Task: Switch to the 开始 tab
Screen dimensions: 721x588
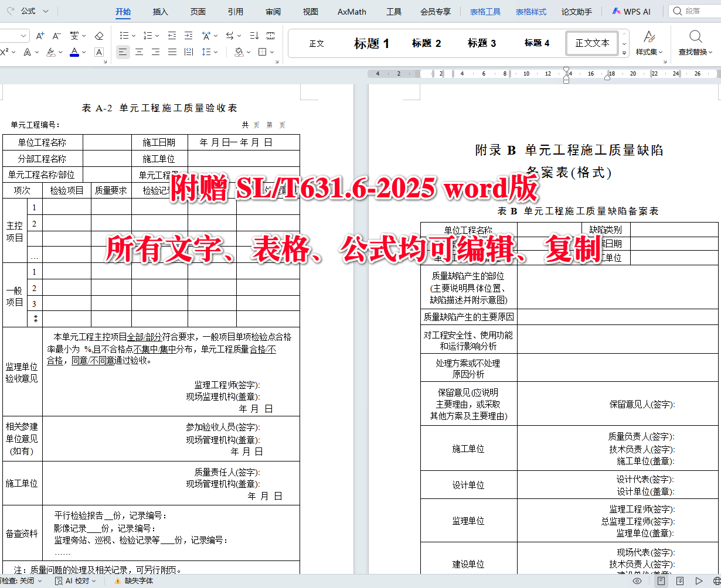Action: [123, 11]
